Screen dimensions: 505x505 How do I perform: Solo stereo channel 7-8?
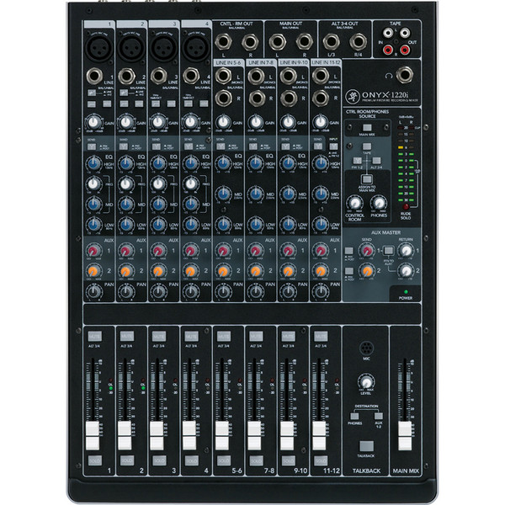pos(256,460)
